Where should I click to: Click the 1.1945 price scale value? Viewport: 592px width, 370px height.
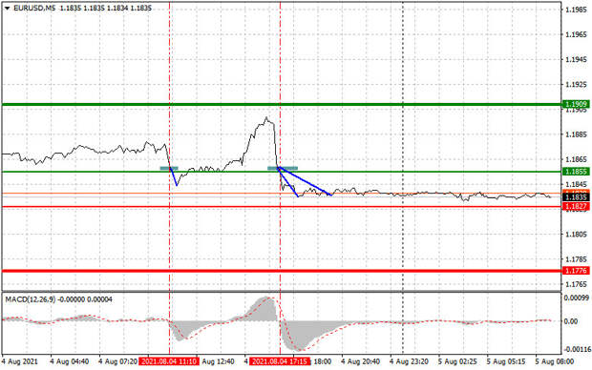(576, 59)
